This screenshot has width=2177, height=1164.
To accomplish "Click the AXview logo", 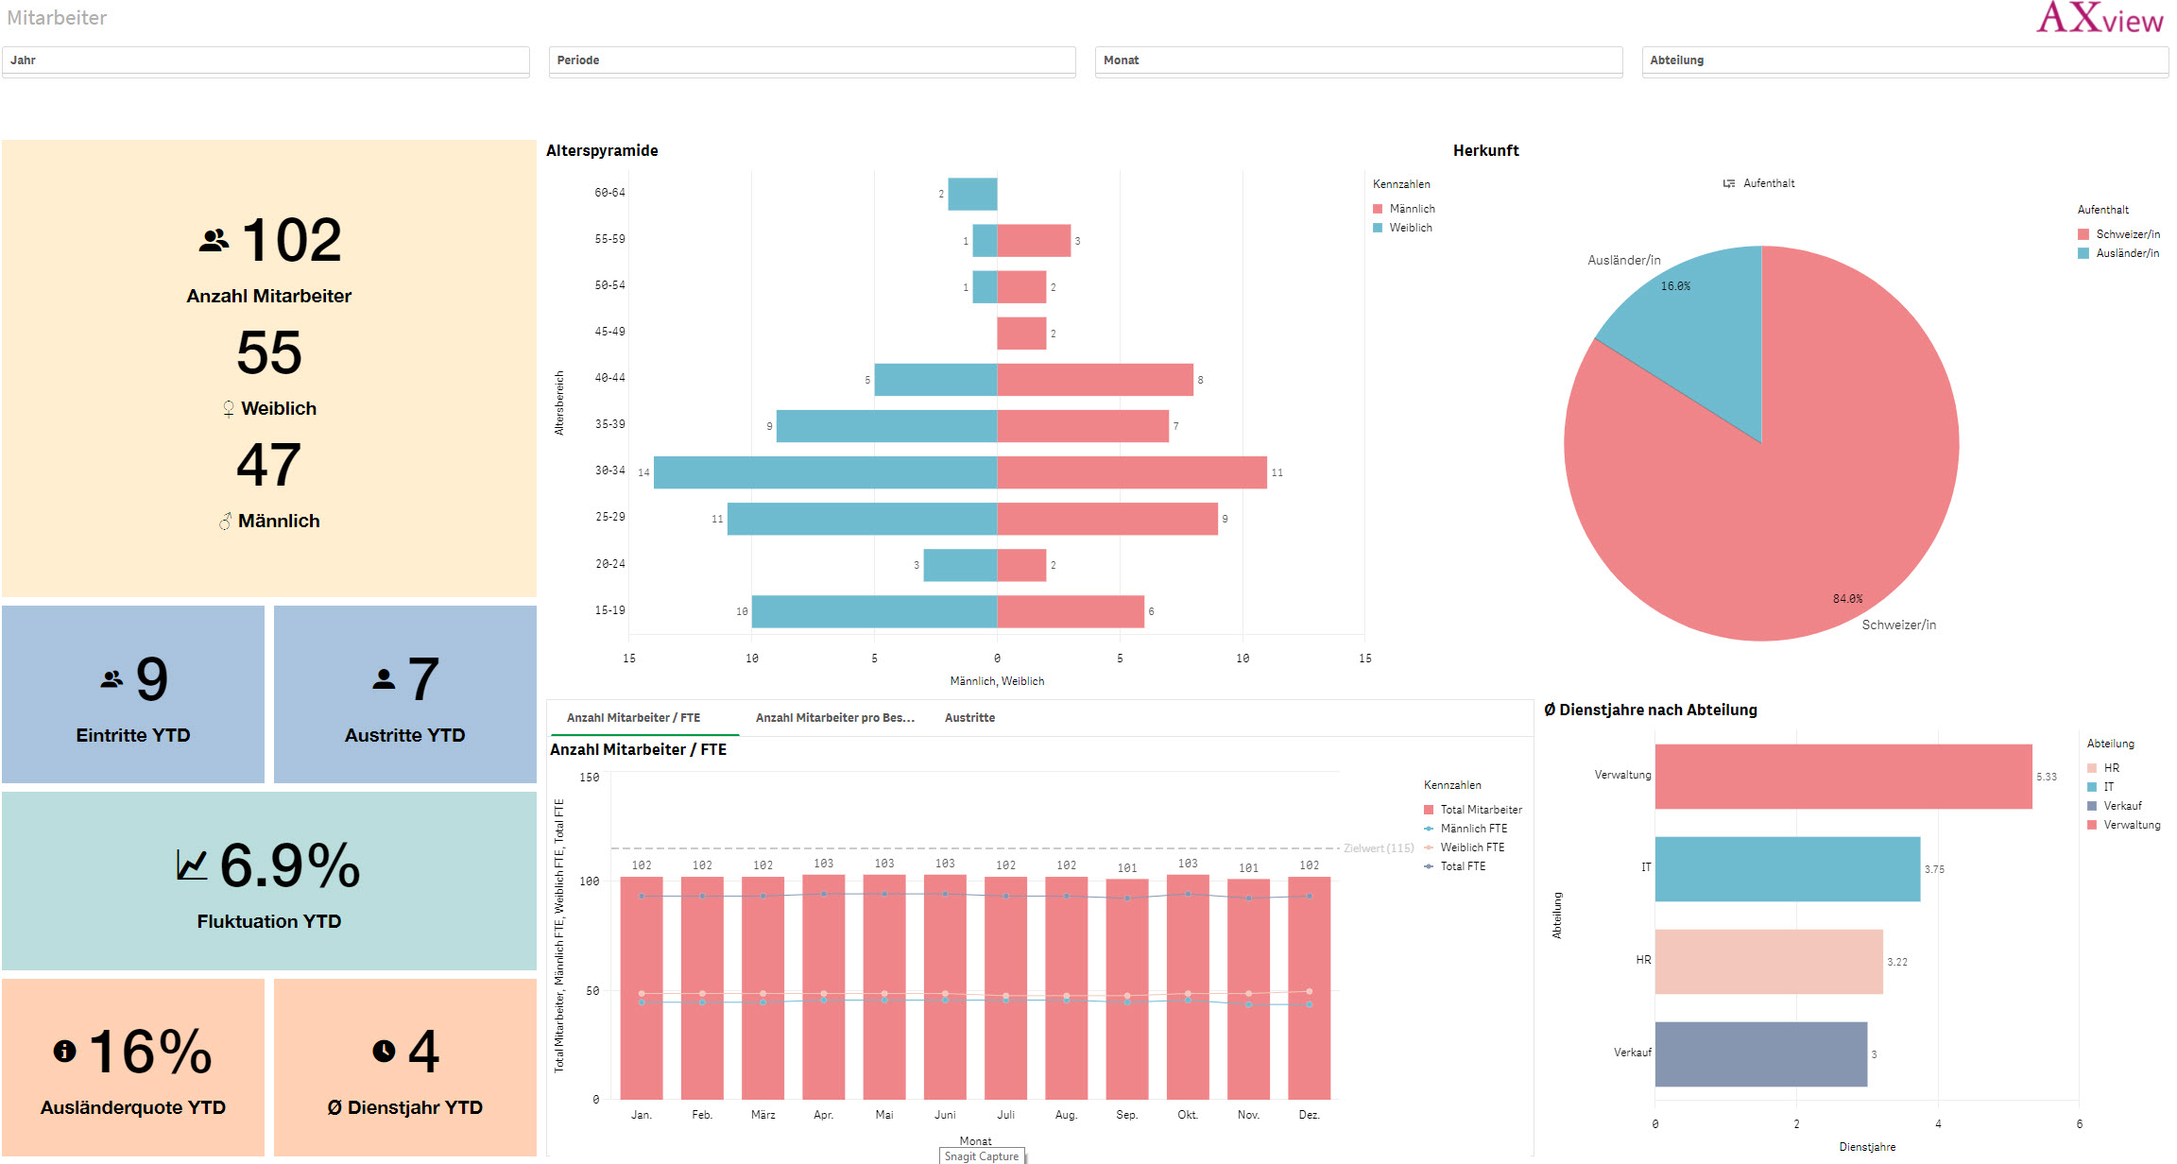I will pos(2099,19).
